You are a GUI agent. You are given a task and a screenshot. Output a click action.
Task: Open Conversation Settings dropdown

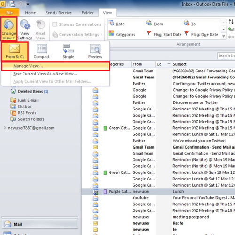point(77,34)
